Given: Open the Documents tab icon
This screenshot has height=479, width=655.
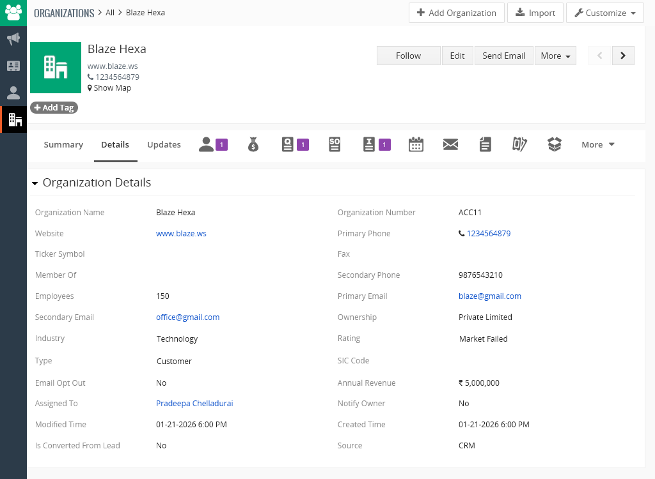Looking at the screenshot, I should tap(485, 144).
